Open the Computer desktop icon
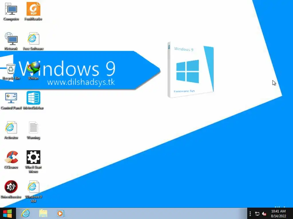This screenshot has width=293, height=219. pyautogui.click(x=11, y=11)
